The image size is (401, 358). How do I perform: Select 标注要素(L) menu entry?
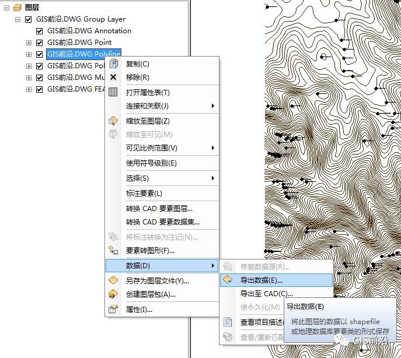pos(162,194)
